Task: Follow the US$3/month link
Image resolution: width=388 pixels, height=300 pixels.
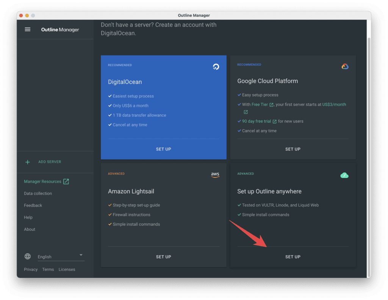Action: click(x=334, y=105)
